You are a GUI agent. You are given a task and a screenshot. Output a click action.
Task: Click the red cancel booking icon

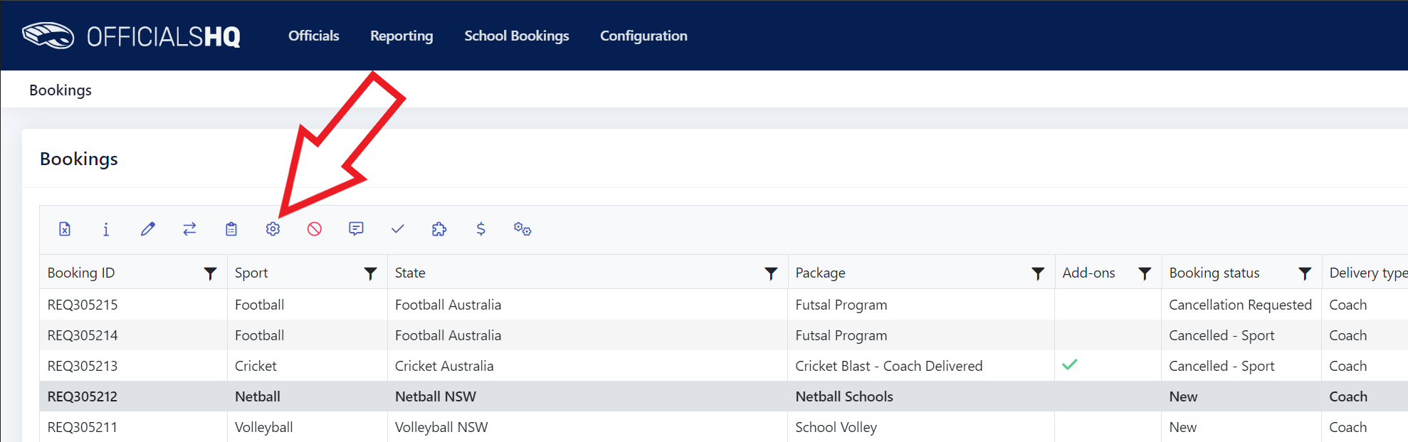point(315,229)
